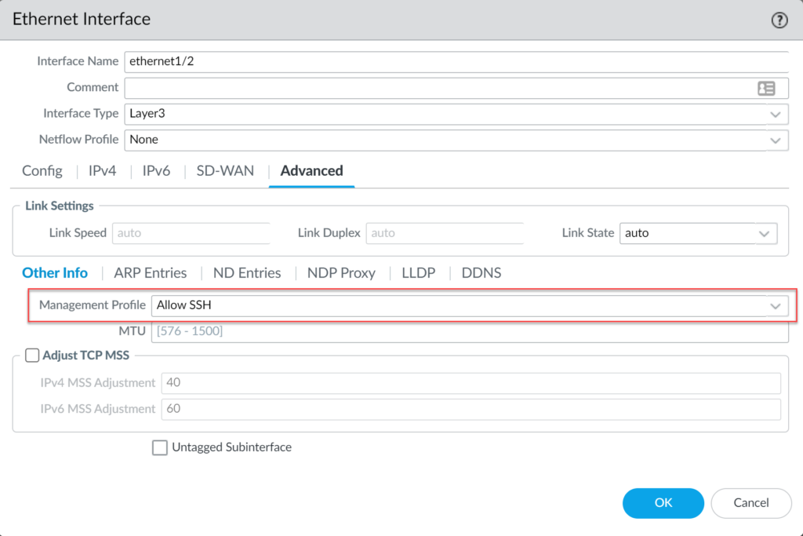This screenshot has height=536, width=803.
Task: Switch to the IPv6 tab
Action: [156, 170]
